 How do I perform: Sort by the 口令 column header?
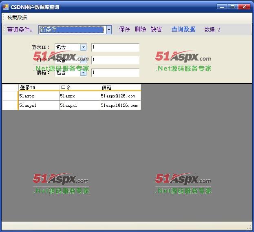(80, 88)
